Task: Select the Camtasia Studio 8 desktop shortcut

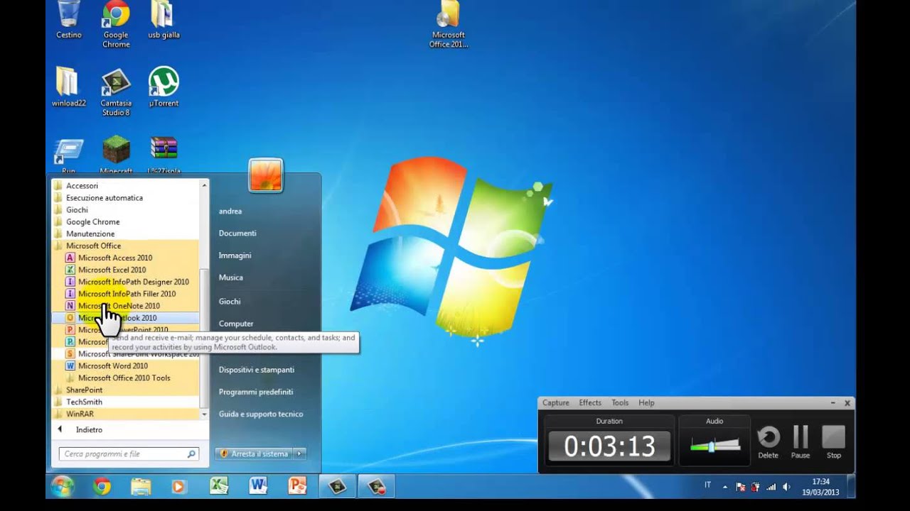Action: 116,92
